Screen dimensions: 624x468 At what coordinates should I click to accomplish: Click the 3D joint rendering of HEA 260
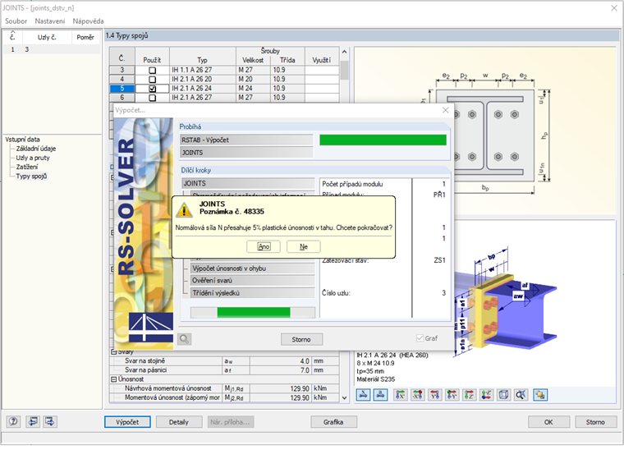(506, 302)
